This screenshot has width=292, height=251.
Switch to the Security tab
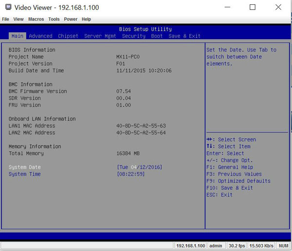pyautogui.click(x=134, y=36)
